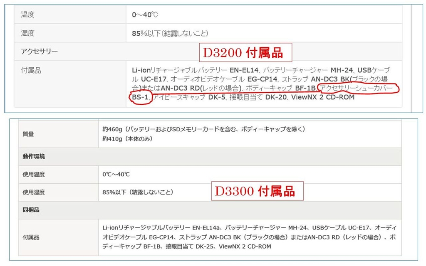Screen dimensions: 426x266
Task: Click the 質量 label cell
Action: pos(58,134)
